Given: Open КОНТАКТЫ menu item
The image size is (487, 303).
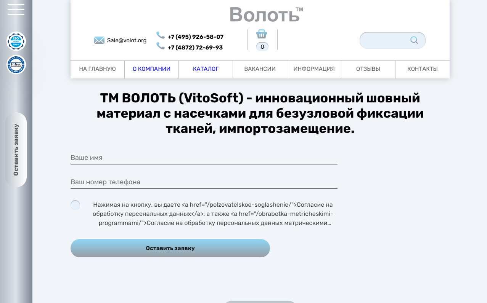Looking at the screenshot, I should (423, 69).
